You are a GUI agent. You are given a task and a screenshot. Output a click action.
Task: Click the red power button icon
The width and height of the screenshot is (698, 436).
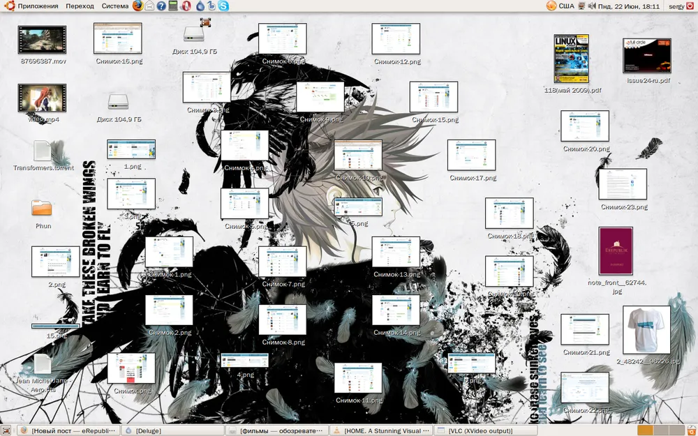(690, 6)
